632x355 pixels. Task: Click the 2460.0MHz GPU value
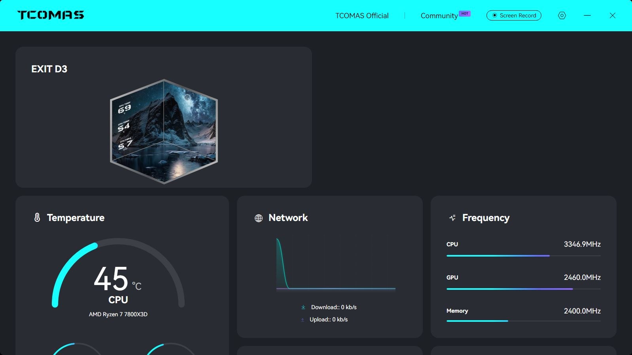[x=582, y=278]
